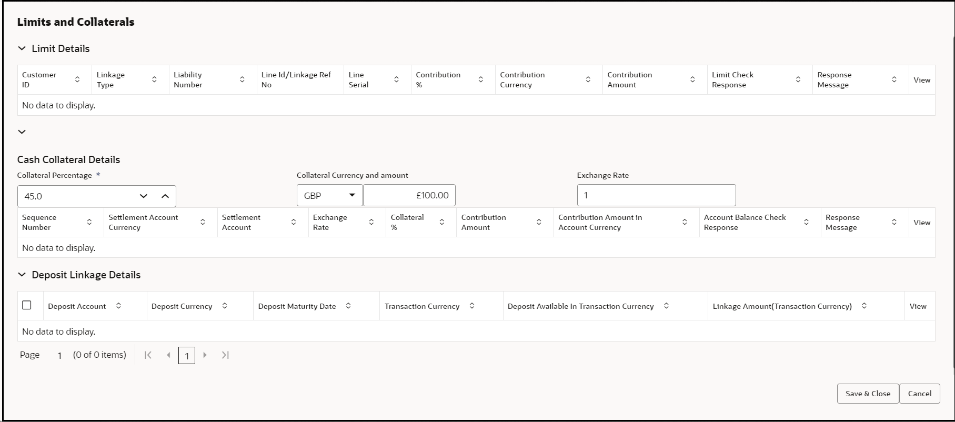Sort by Limit Check Response column
The width and height of the screenshot is (955, 422).
tap(798, 80)
